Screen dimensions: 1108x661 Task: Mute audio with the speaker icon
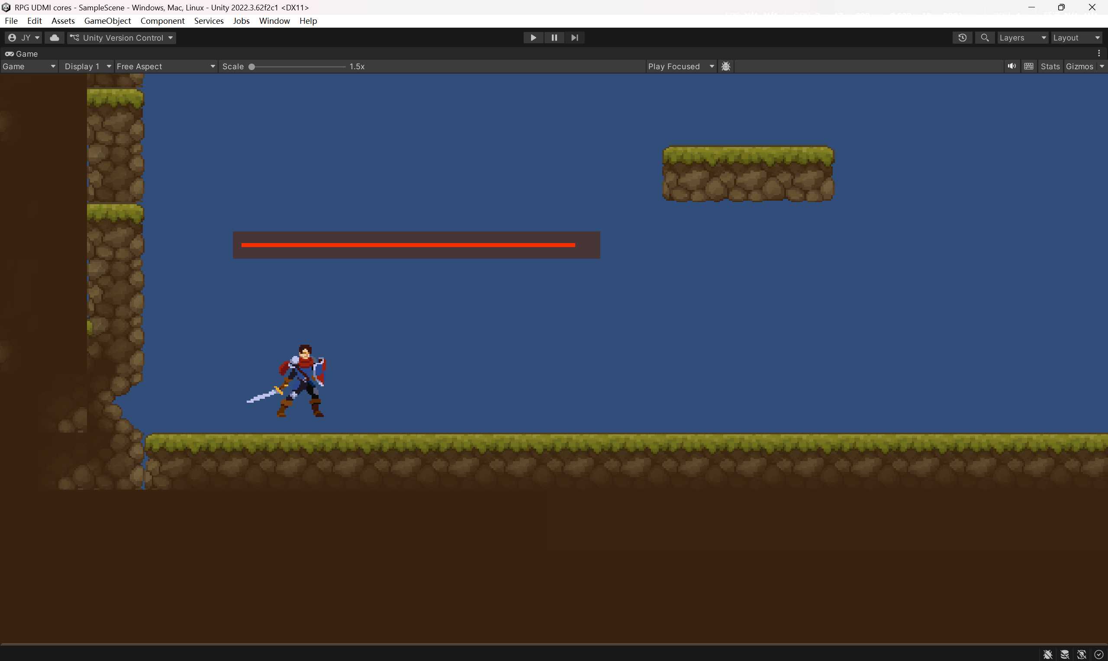tap(1011, 66)
